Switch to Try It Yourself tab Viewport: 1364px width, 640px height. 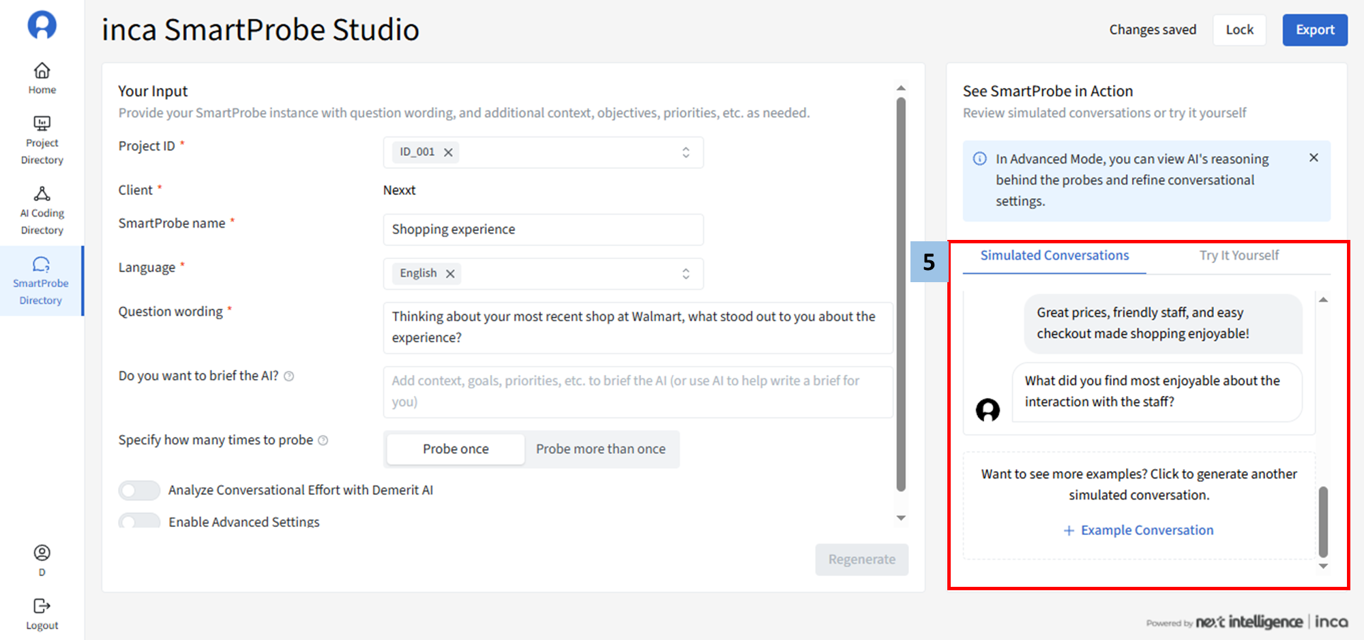(x=1239, y=256)
